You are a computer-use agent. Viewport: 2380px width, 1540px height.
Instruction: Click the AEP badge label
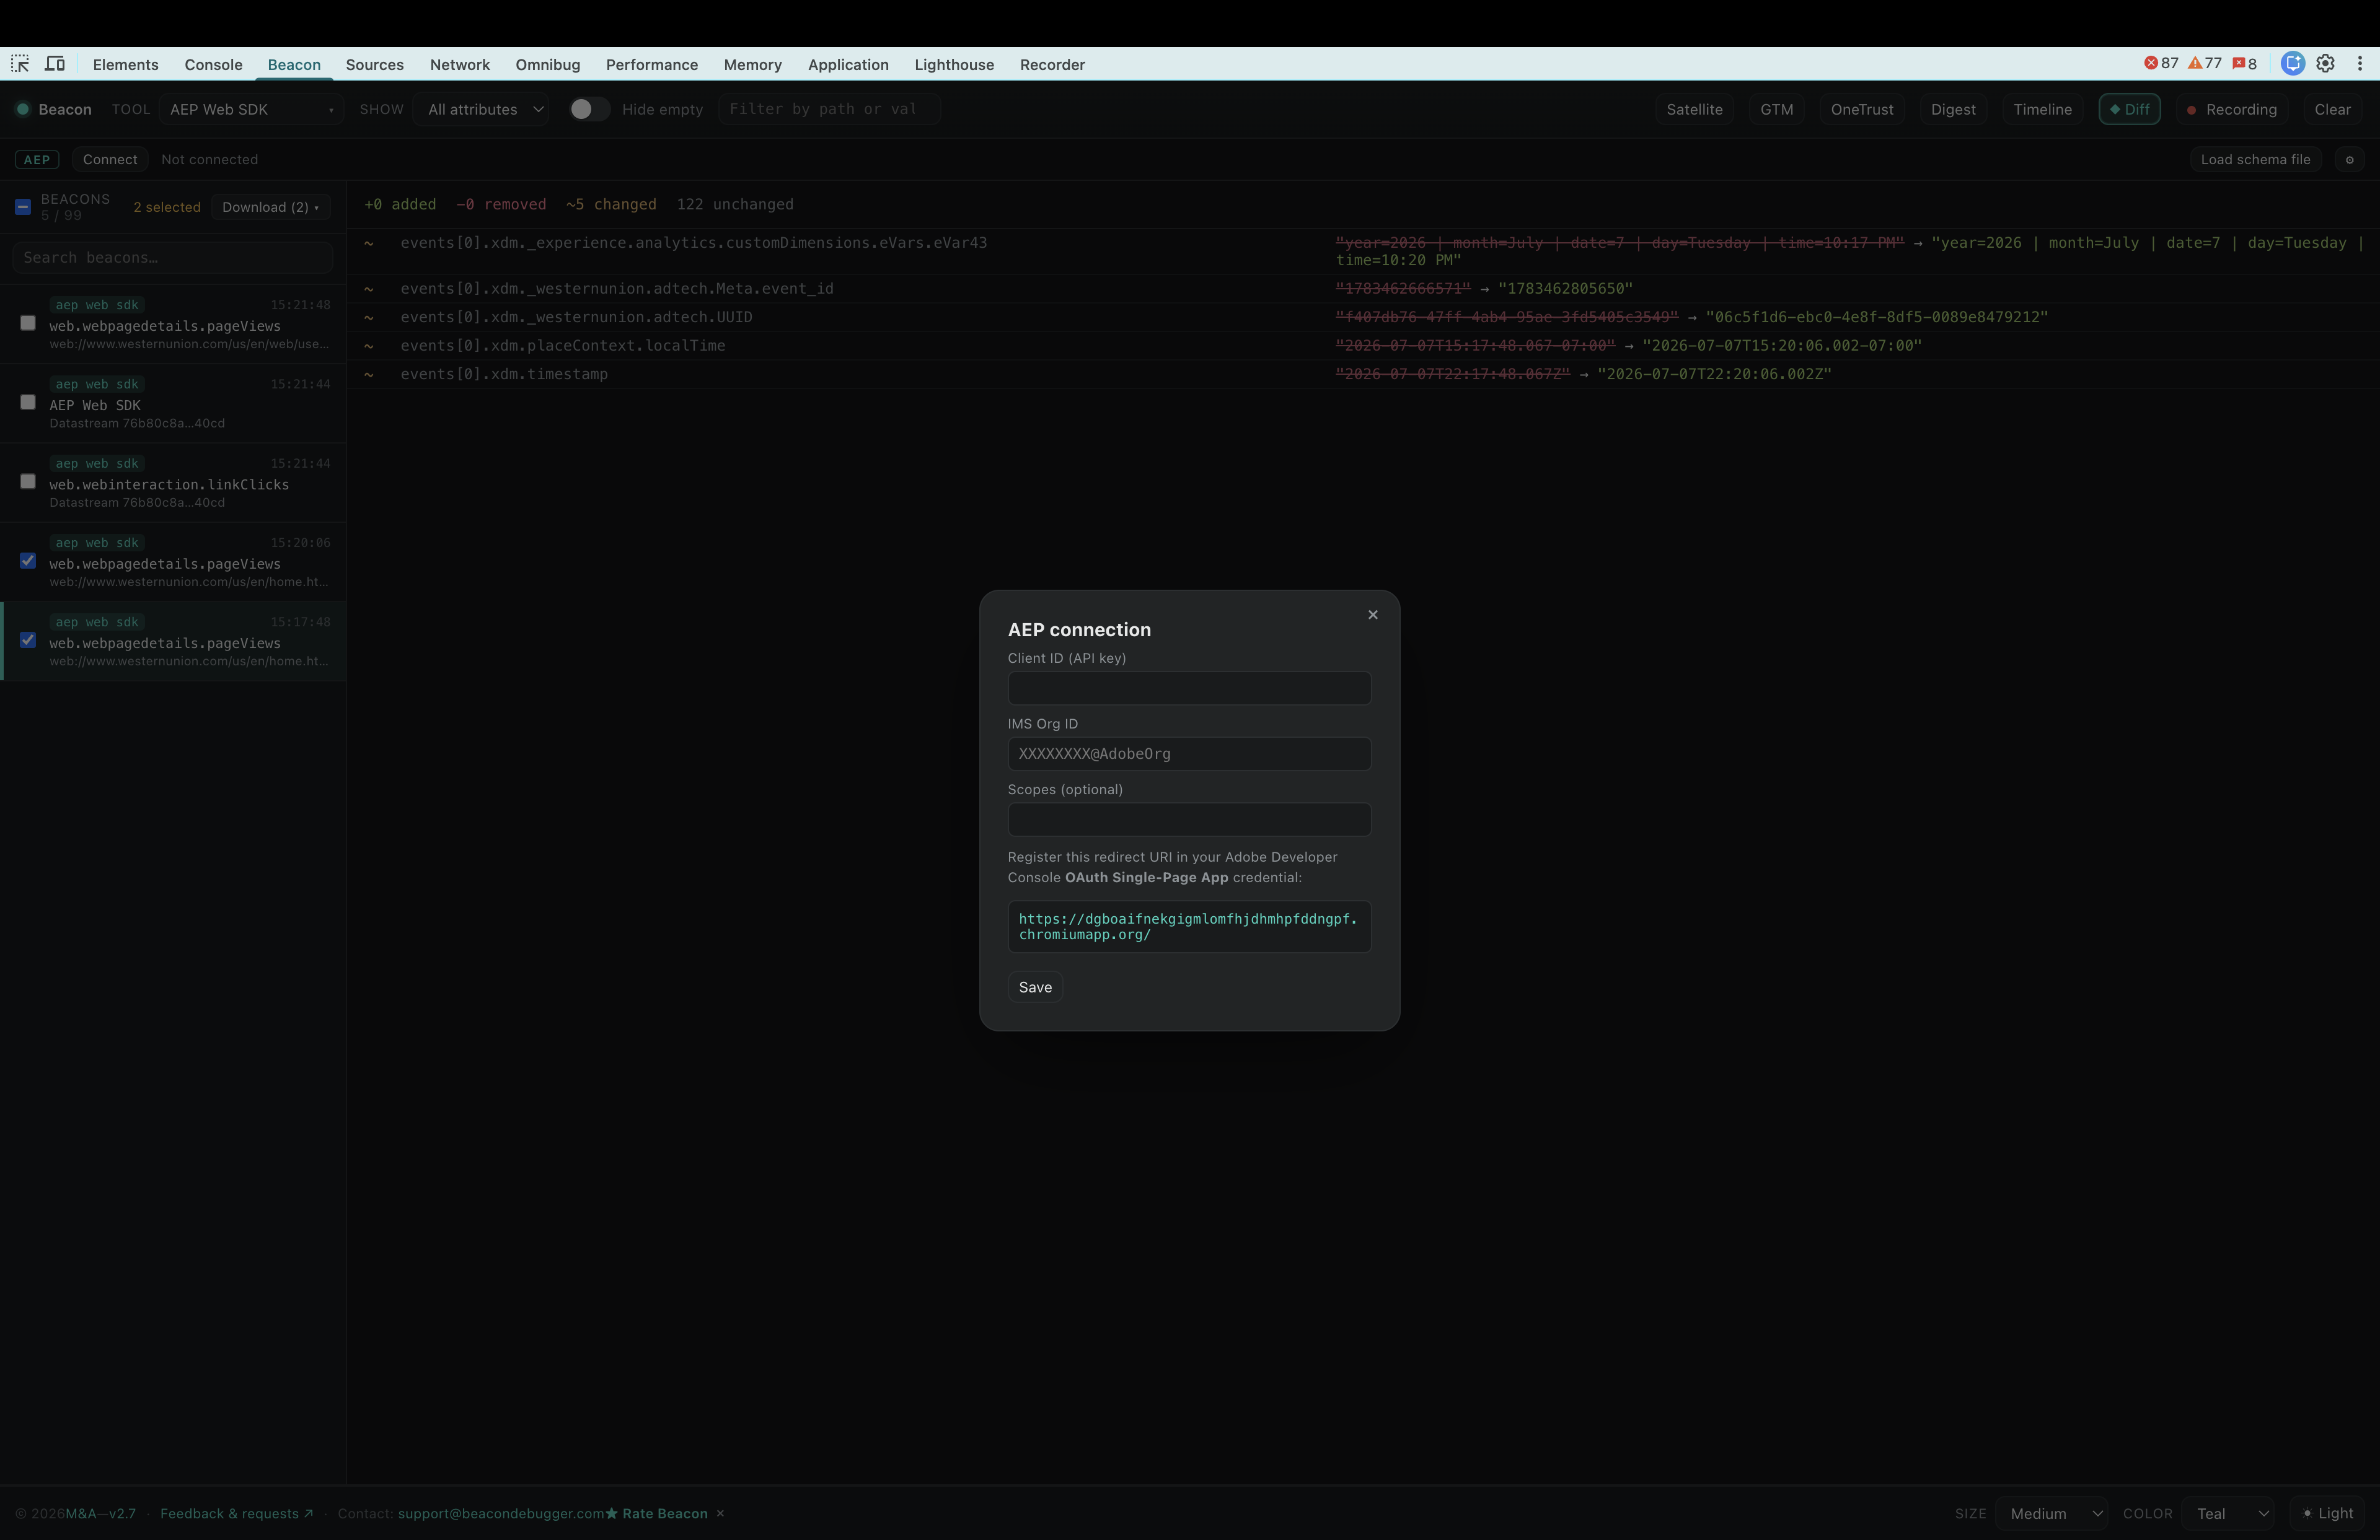pos(37,160)
